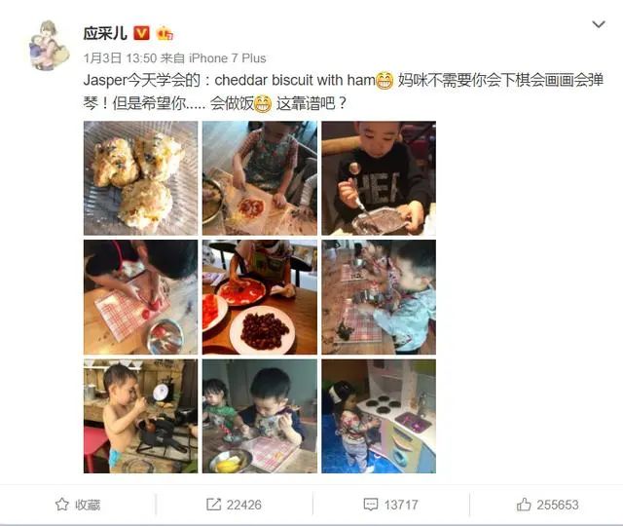The width and height of the screenshot is (623, 526).
Task: Click the crown membership badge icon
Action: click(165, 34)
